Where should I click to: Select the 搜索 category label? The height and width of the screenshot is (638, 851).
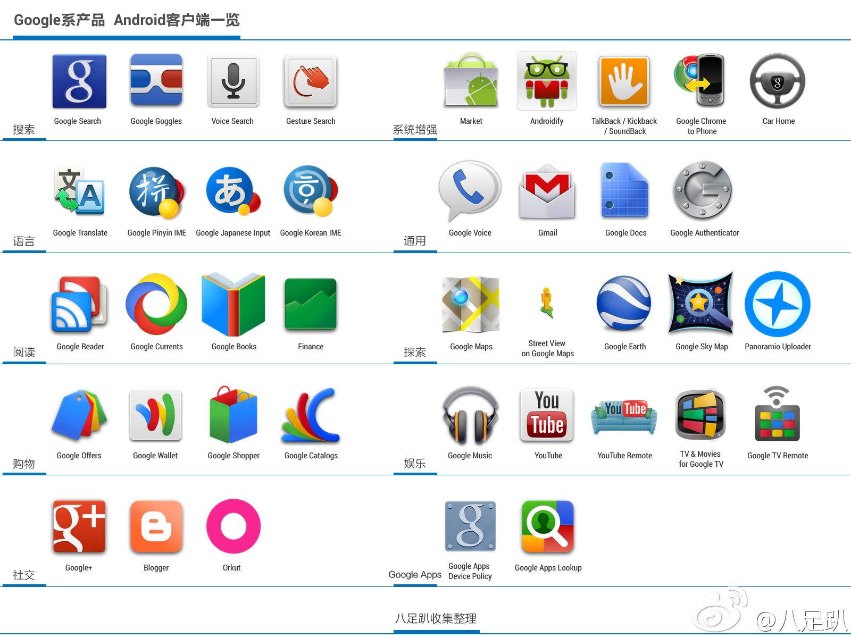tap(24, 130)
